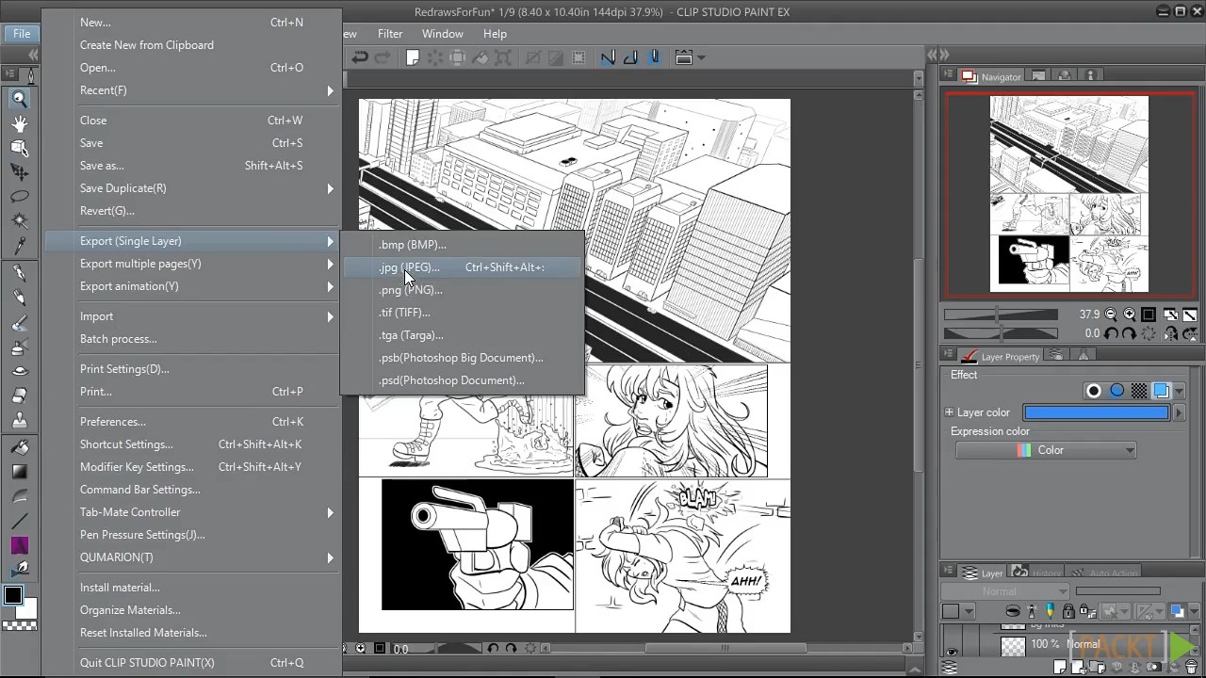Open the Filter menu
This screenshot has height=678, width=1206.
click(x=390, y=34)
